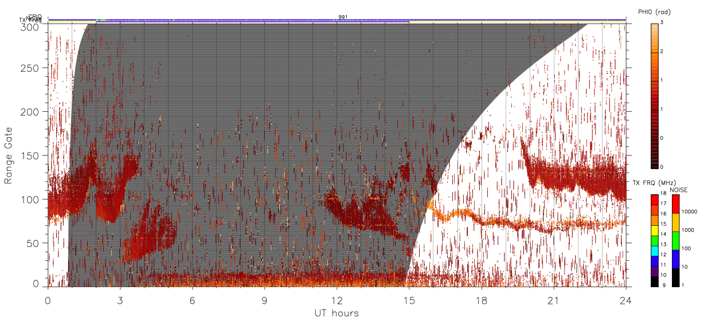Click the '991' CPID label above plot

click(343, 17)
